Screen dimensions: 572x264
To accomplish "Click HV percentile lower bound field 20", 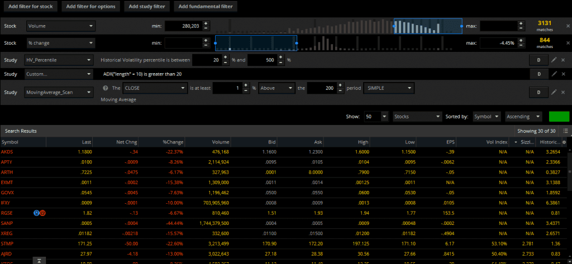I will [207, 60].
